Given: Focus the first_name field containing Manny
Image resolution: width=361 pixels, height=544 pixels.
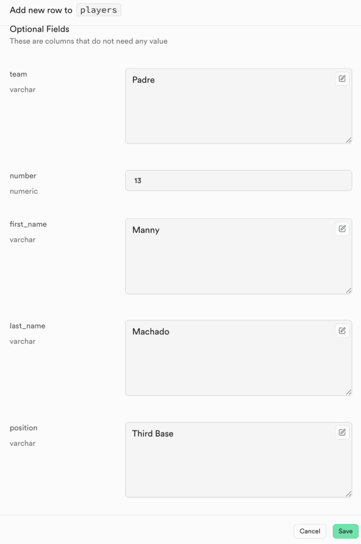Looking at the screenshot, I should click(x=238, y=257).
